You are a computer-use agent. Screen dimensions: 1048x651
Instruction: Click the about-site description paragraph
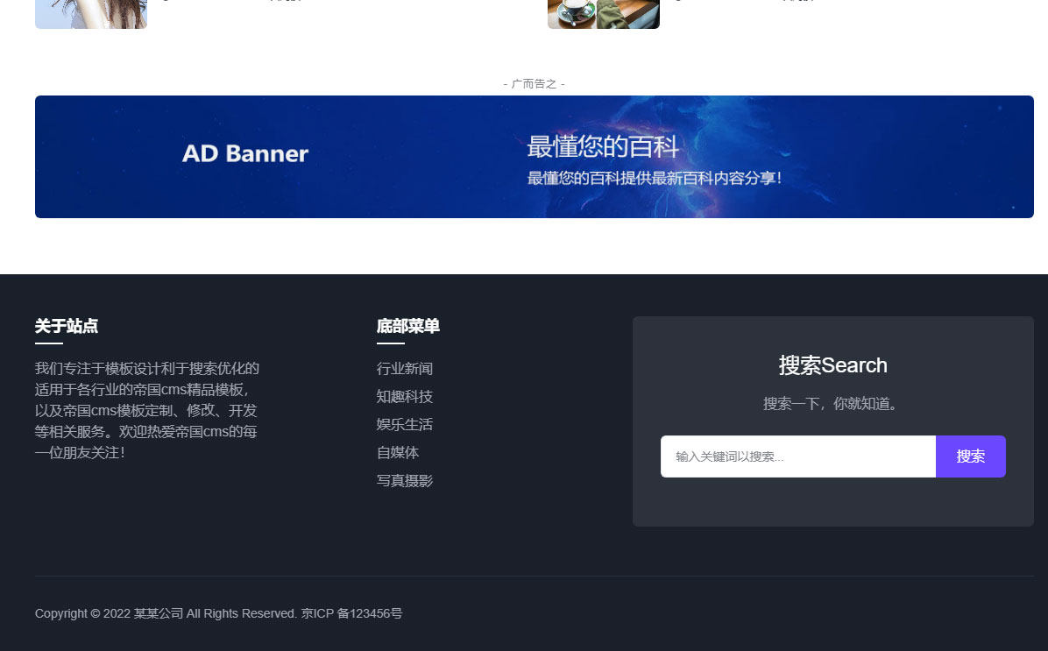pos(147,410)
